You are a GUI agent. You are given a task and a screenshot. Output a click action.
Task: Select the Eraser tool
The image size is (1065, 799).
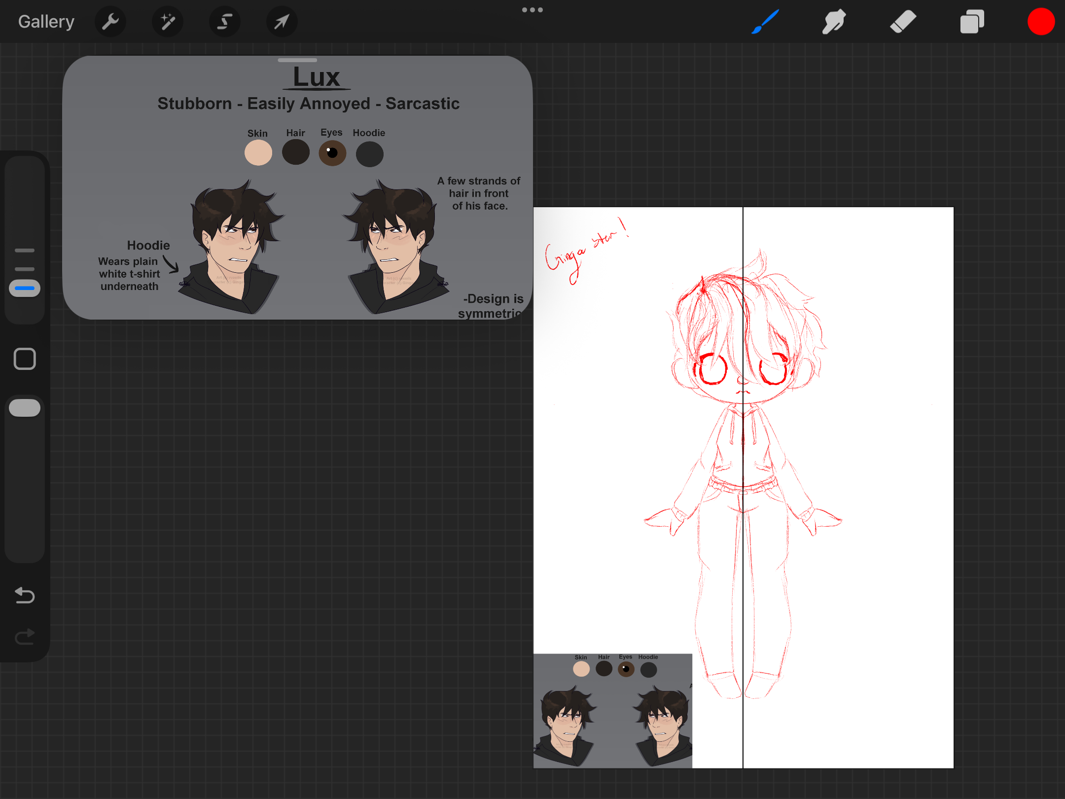903,22
